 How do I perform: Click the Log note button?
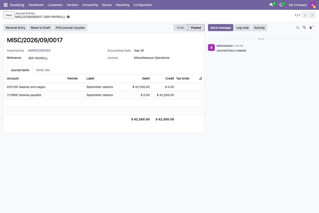point(242,28)
